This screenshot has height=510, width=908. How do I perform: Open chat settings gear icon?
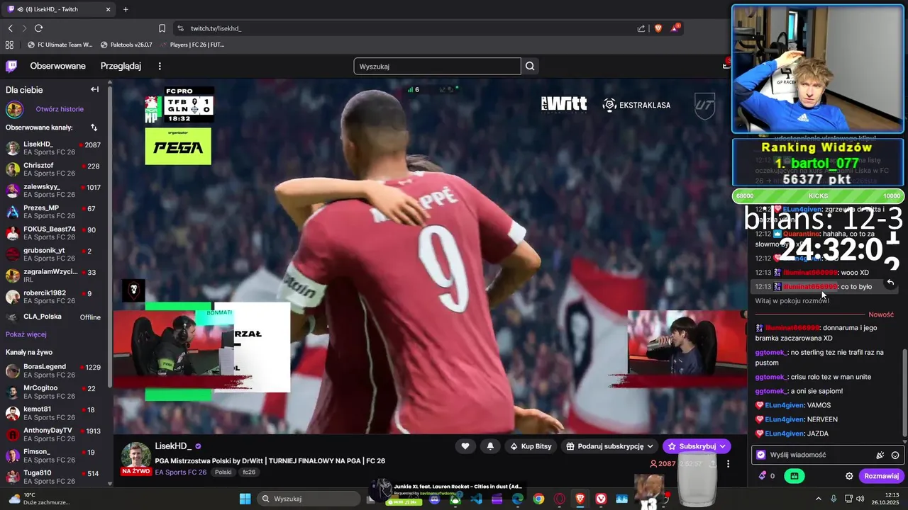click(x=849, y=476)
